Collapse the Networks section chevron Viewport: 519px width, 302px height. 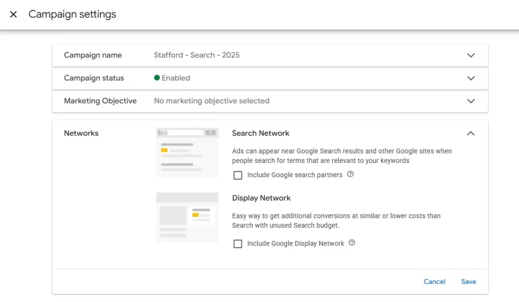coord(471,133)
